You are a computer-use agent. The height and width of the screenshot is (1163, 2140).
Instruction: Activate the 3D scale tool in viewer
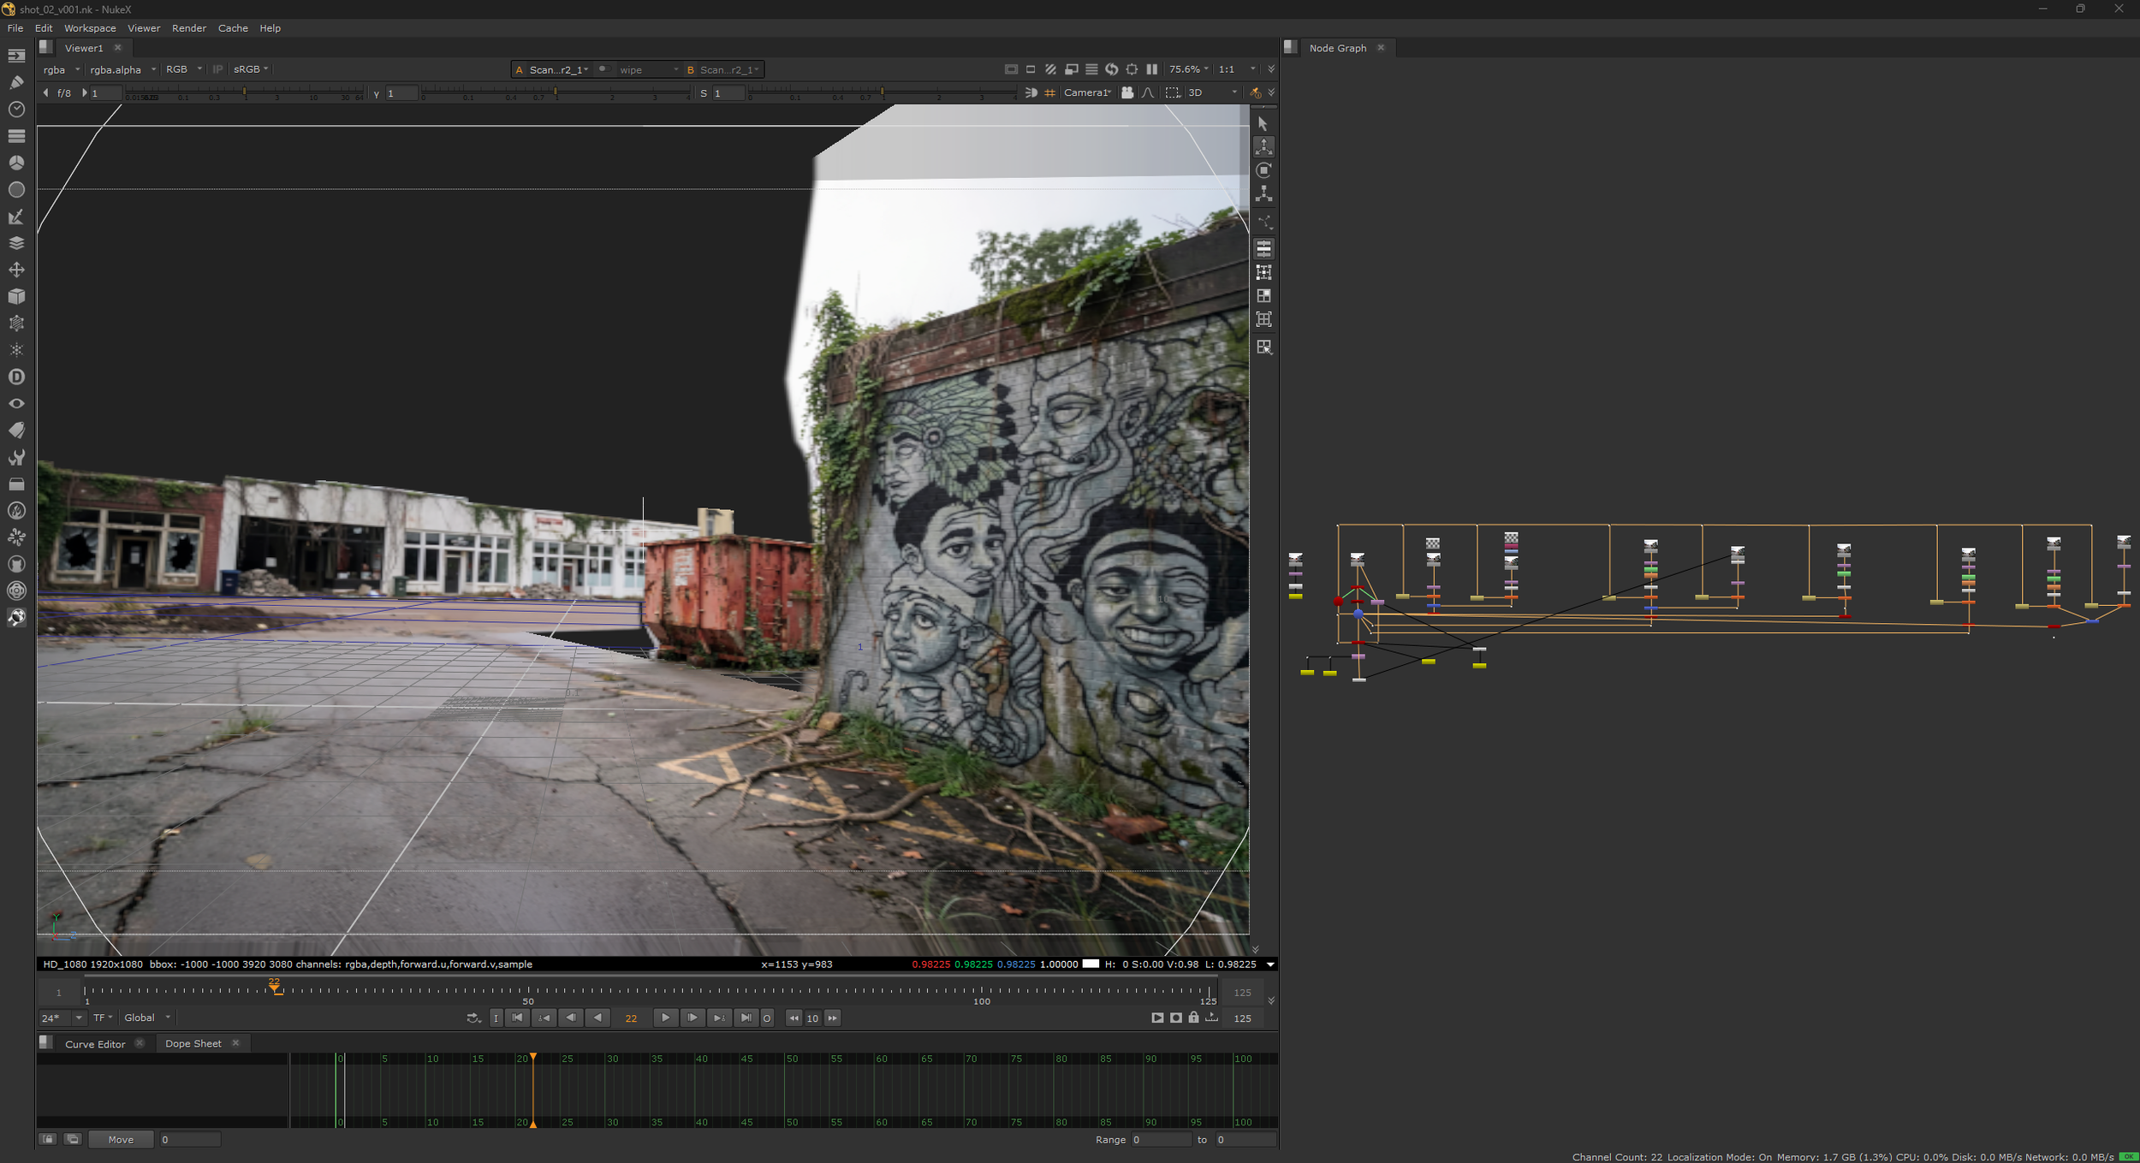pos(1263,194)
